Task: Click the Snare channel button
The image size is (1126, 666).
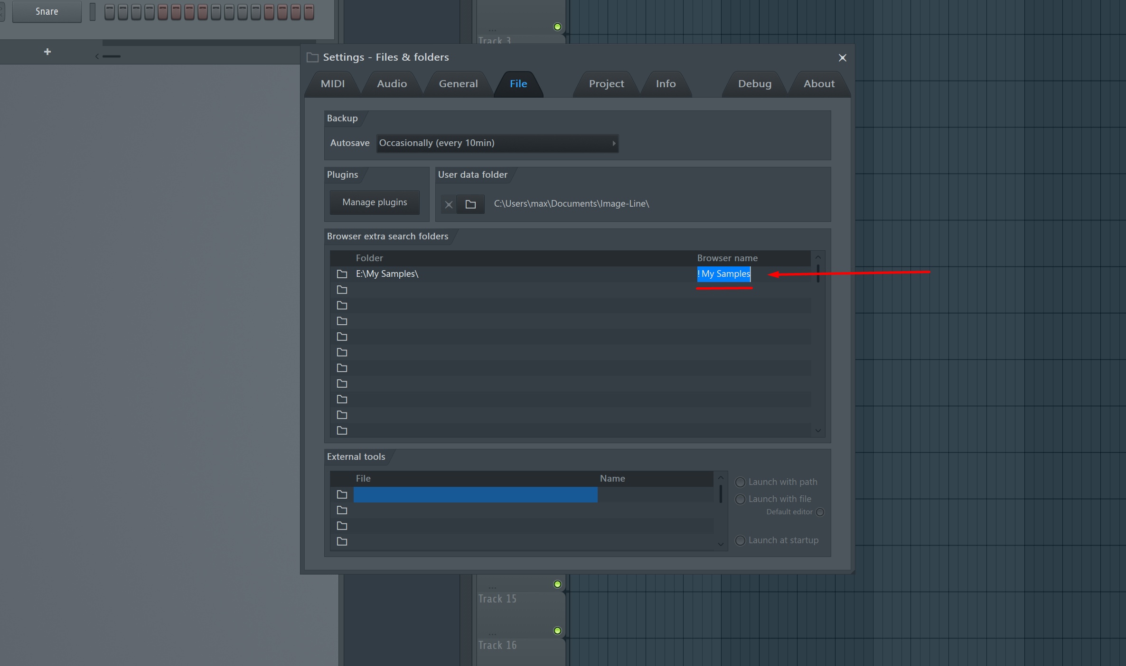Action: tap(47, 11)
